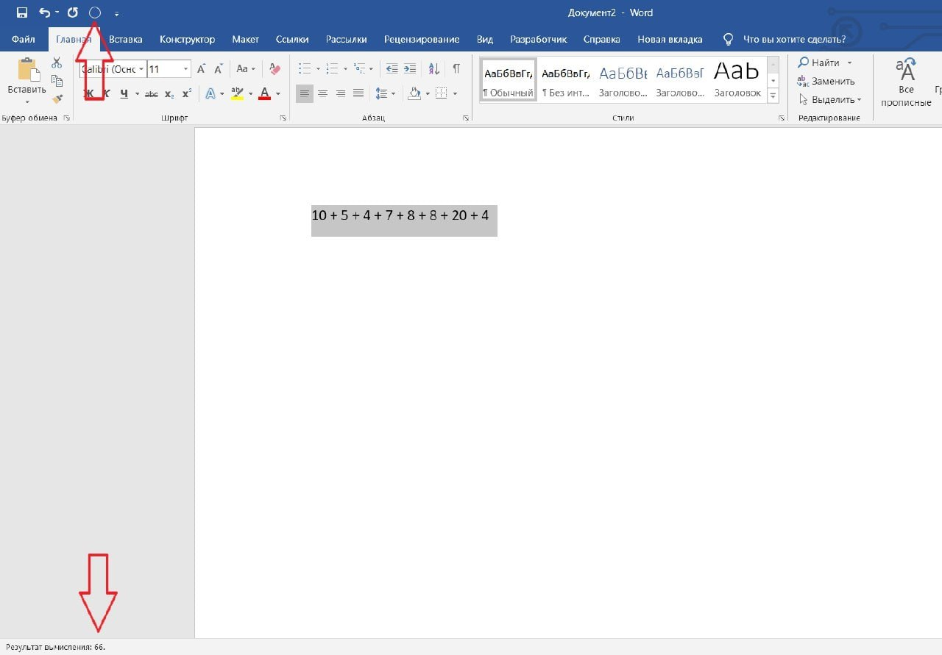
Task: Open the font size dropdown
Action: click(185, 69)
